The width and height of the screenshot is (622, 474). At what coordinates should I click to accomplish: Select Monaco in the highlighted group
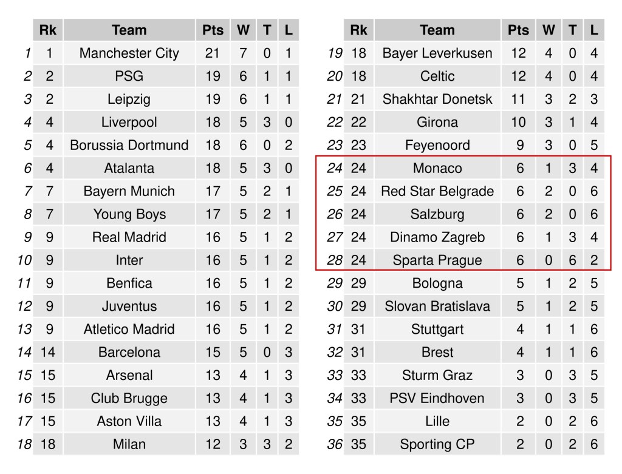[x=437, y=169]
